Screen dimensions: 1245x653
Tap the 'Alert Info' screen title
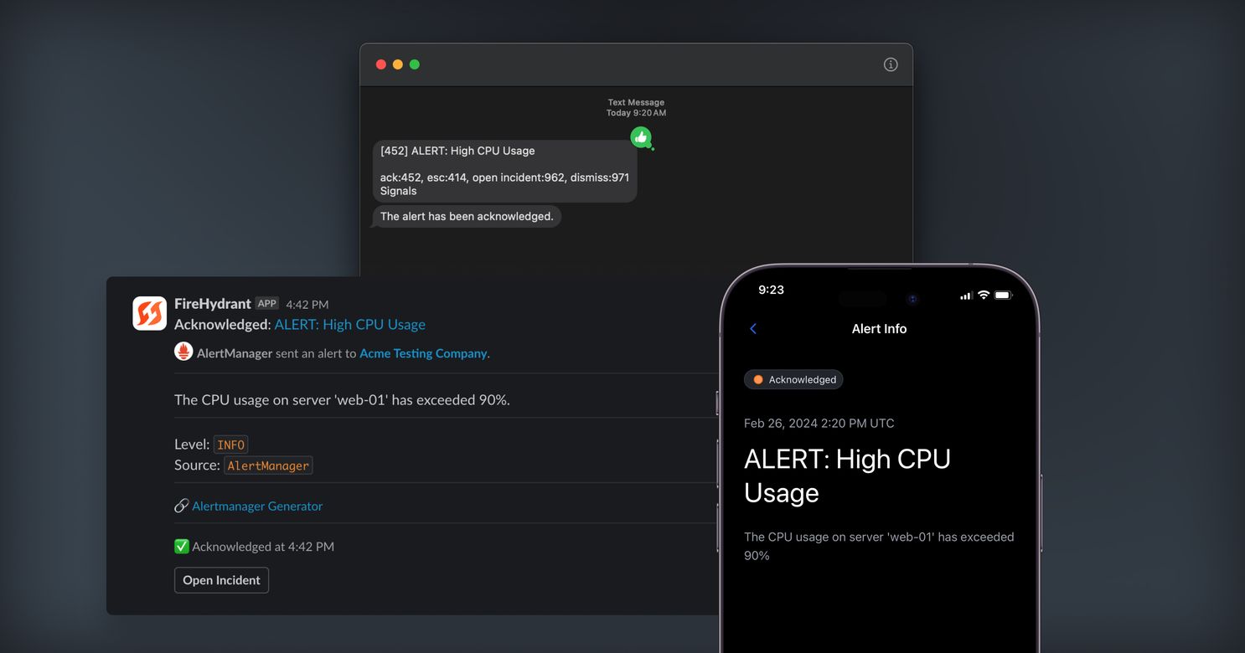pos(879,329)
